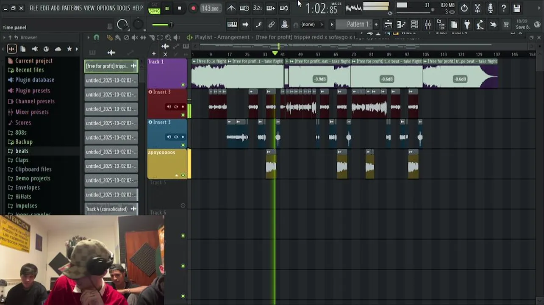This screenshot has width=544, height=305.
Task: Open the EDIT menu
Action: (x=44, y=8)
